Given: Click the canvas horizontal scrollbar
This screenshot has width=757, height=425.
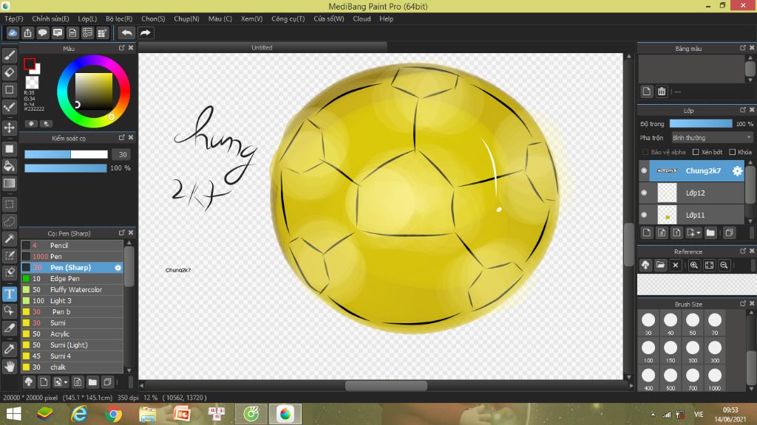Looking at the screenshot, I should (x=386, y=385).
